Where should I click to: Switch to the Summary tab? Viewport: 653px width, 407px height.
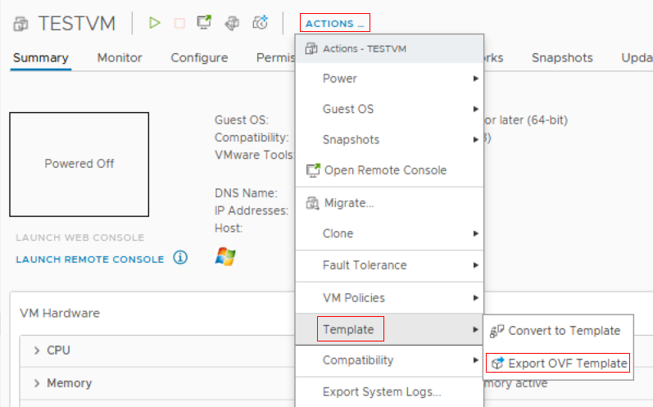pos(40,58)
